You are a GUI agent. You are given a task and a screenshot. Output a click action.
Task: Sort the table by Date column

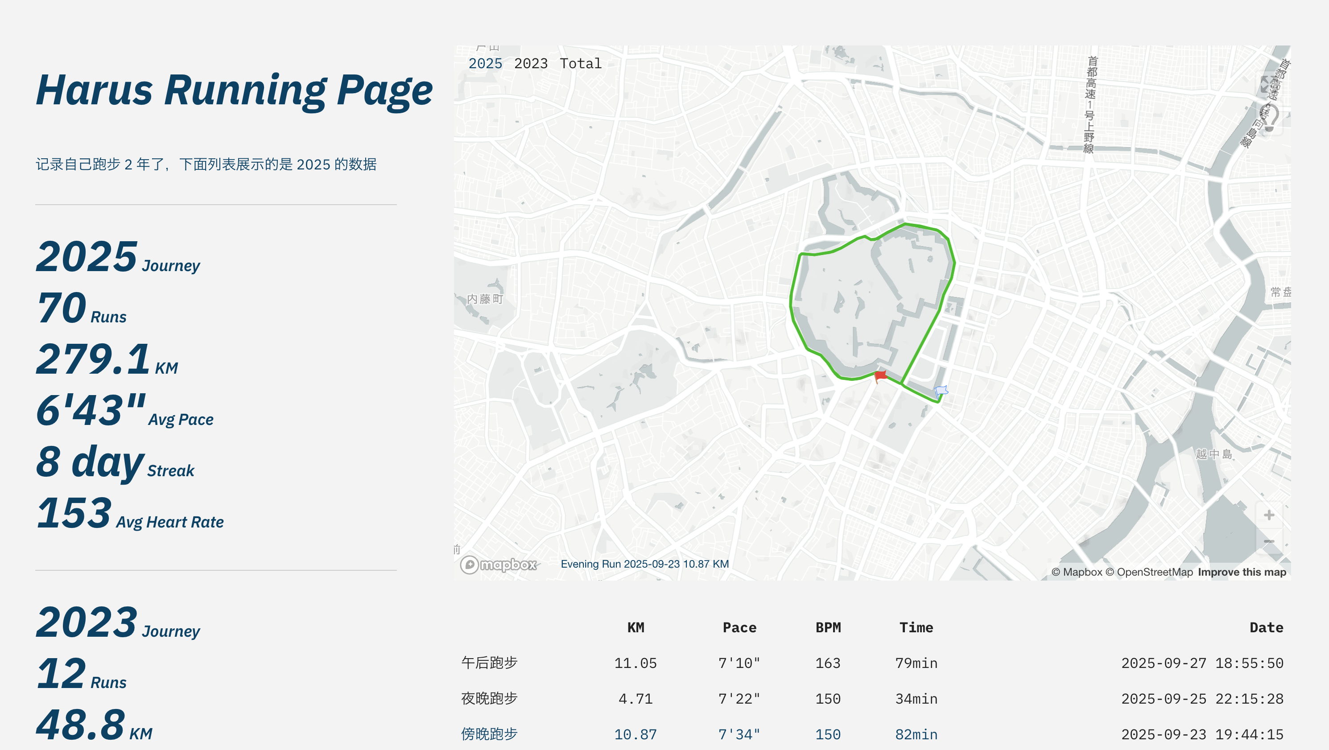coord(1267,627)
